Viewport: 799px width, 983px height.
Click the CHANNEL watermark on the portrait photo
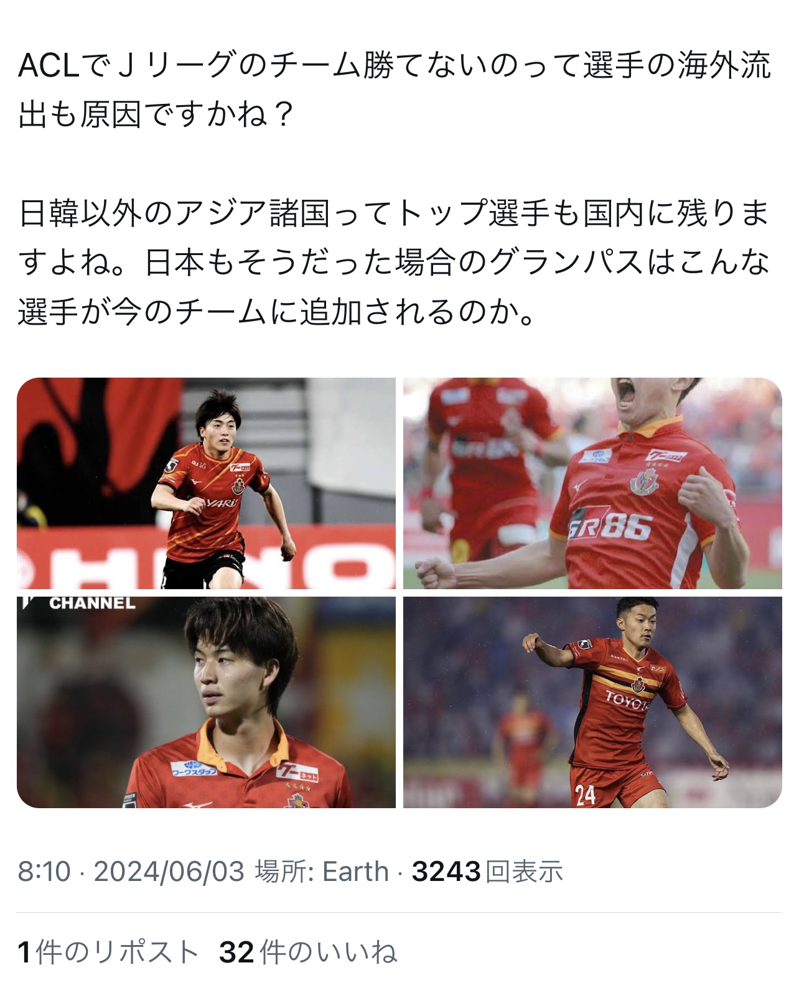pos(92,603)
